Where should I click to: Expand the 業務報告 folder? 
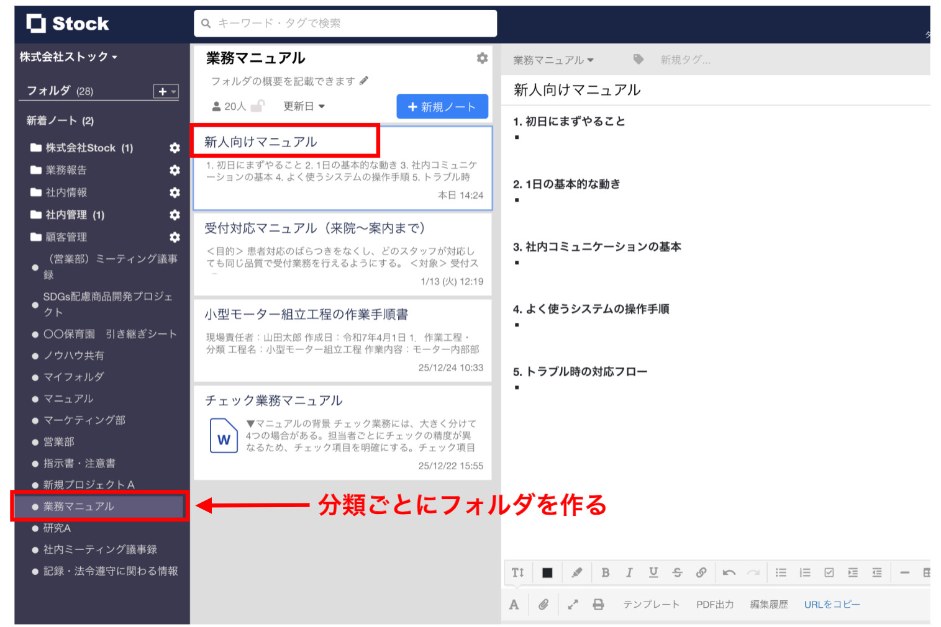click(x=58, y=170)
